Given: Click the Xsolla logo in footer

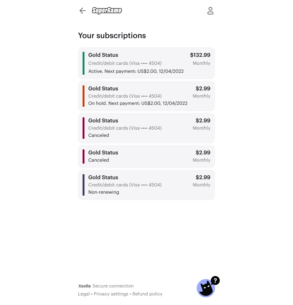Looking at the screenshot, I should (x=84, y=286).
